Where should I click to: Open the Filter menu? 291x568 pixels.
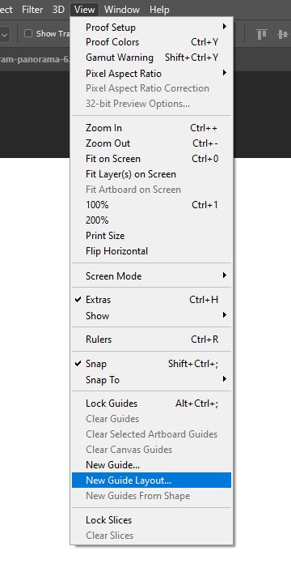tap(32, 10)
